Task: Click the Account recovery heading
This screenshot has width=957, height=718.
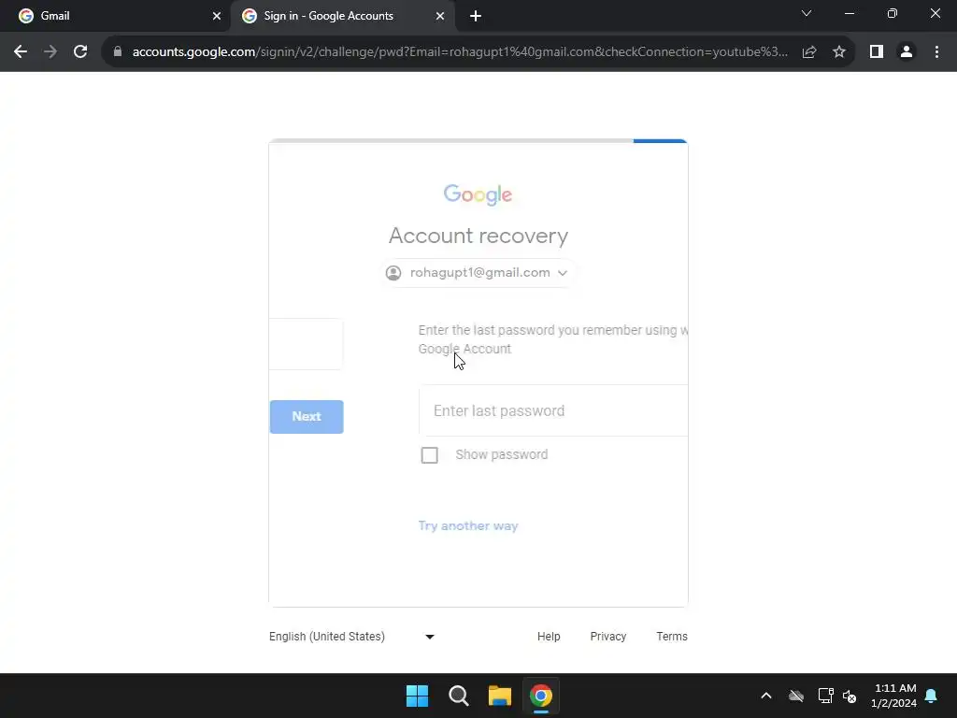Action: click(478, 236)
